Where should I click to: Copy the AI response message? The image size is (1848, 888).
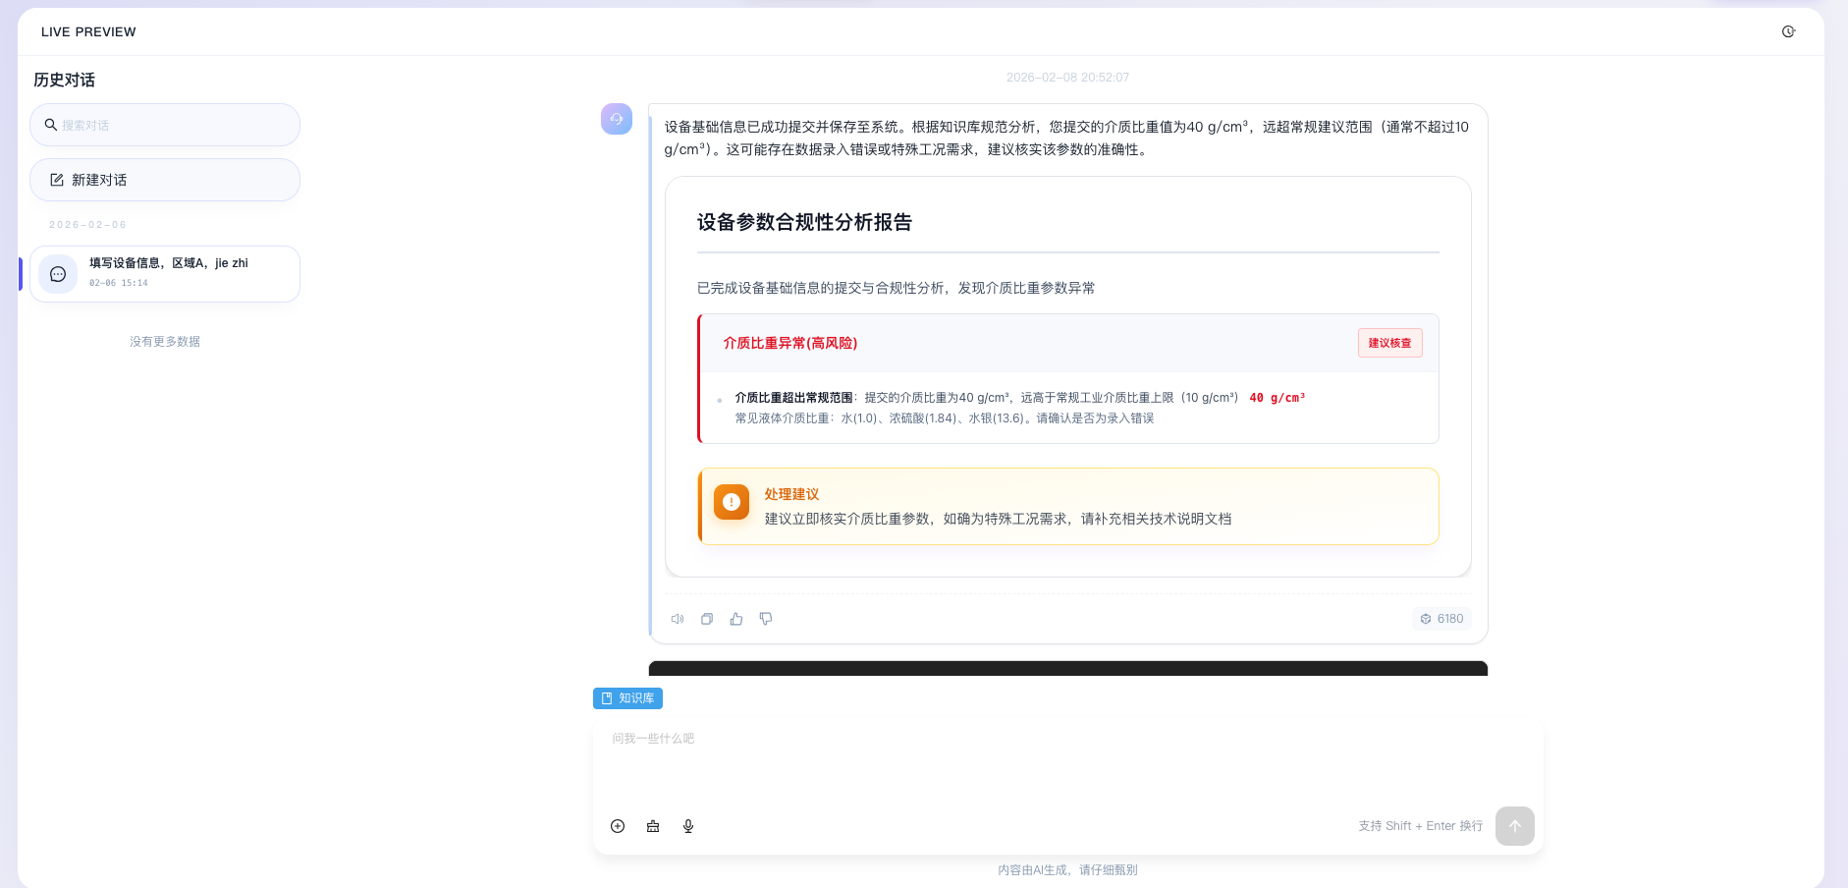click(x=707, y=619)
